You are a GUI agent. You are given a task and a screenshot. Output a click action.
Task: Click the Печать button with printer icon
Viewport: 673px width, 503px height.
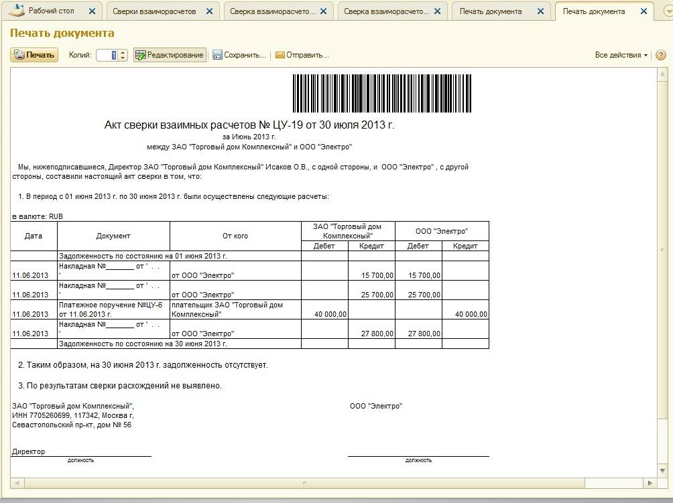pos(34,55)
